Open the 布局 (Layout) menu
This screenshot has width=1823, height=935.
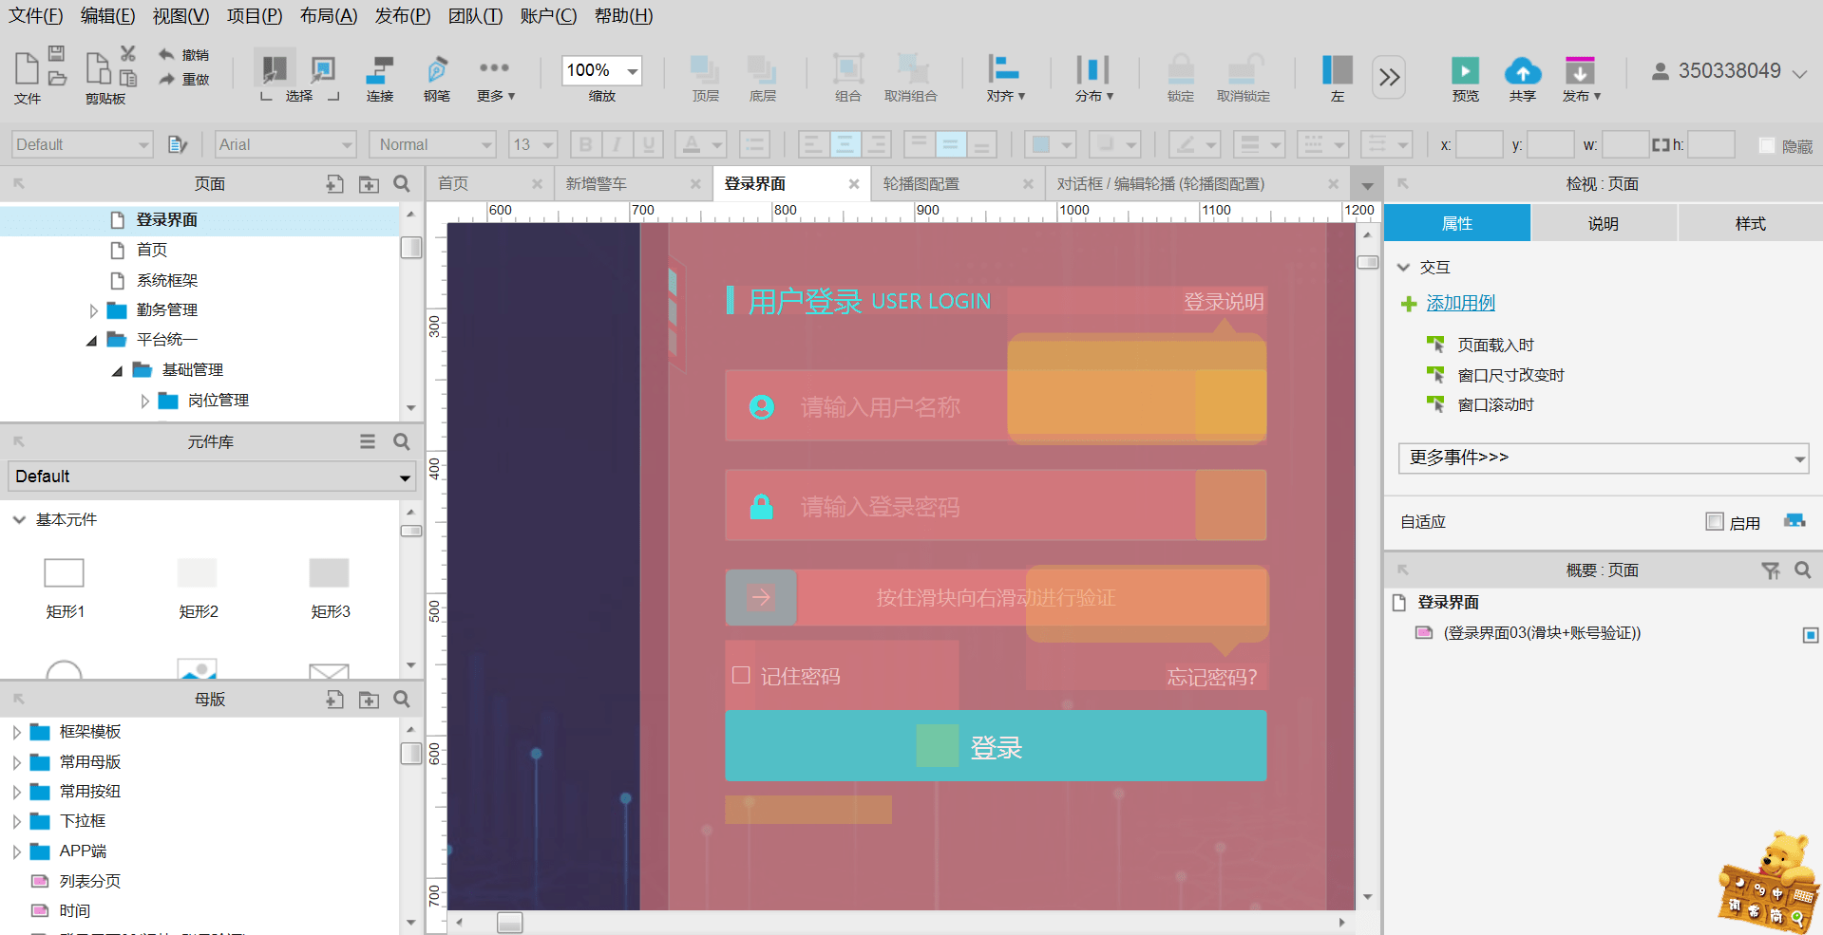click(328, 16)
